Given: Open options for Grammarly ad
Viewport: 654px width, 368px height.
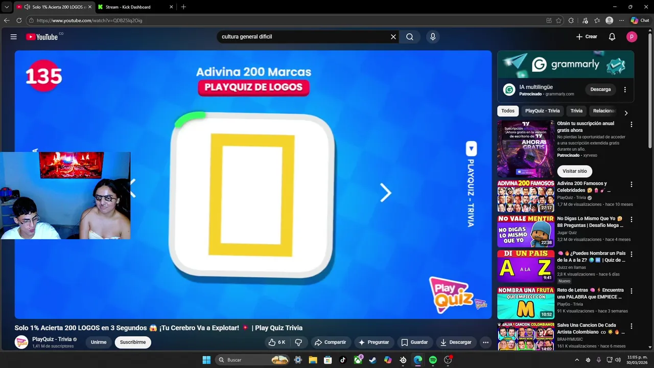Looking at the screenshot, I should pos(625,89).
